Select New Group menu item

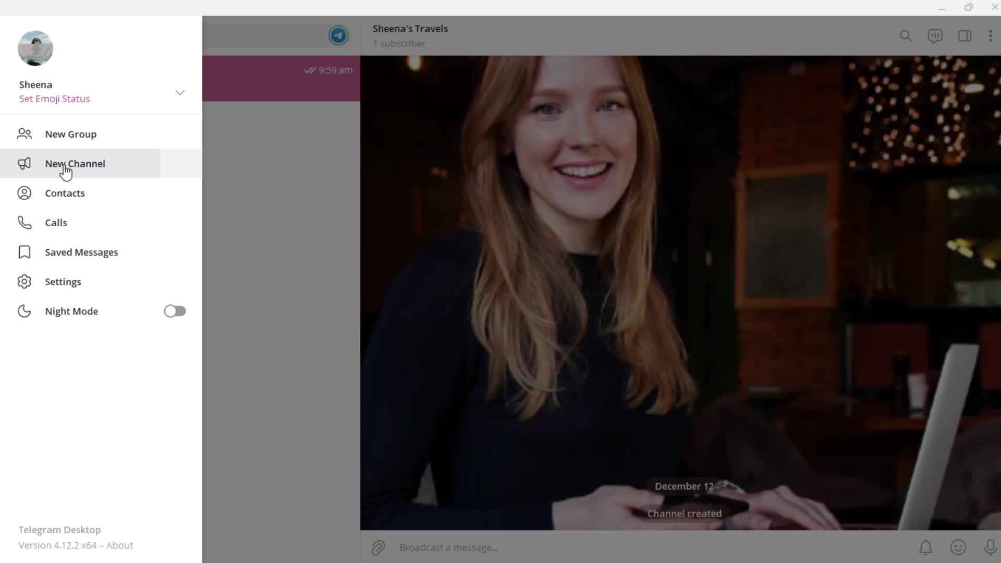click(x=70, y=134)
